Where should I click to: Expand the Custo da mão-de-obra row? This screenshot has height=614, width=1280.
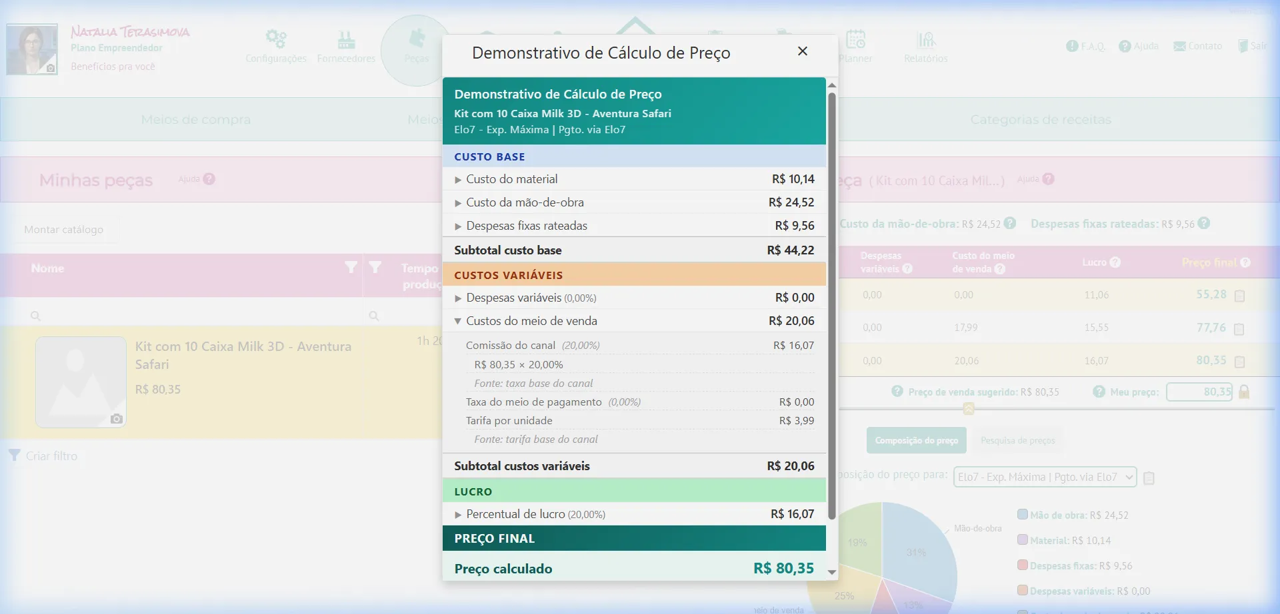tap(458, 203)
